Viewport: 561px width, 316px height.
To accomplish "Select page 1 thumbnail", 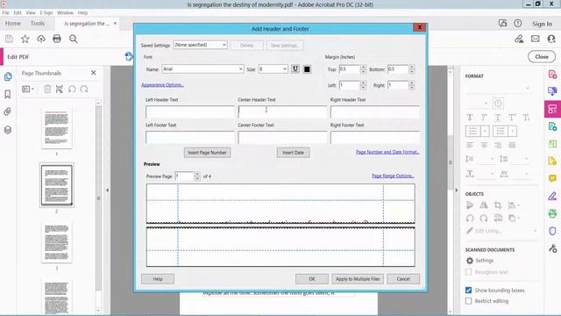I will [56, 128].
